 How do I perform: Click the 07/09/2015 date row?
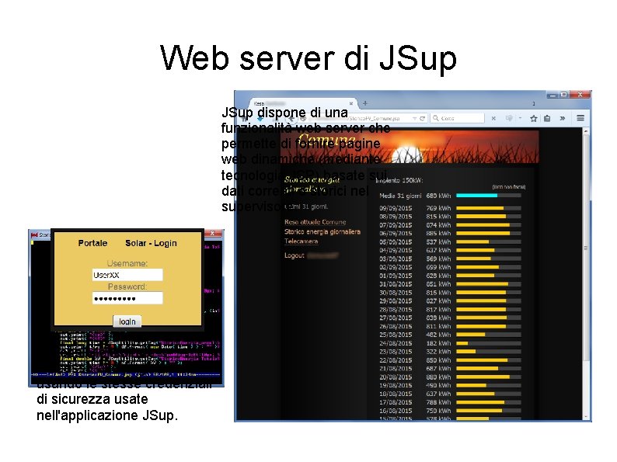pos(396,225)
